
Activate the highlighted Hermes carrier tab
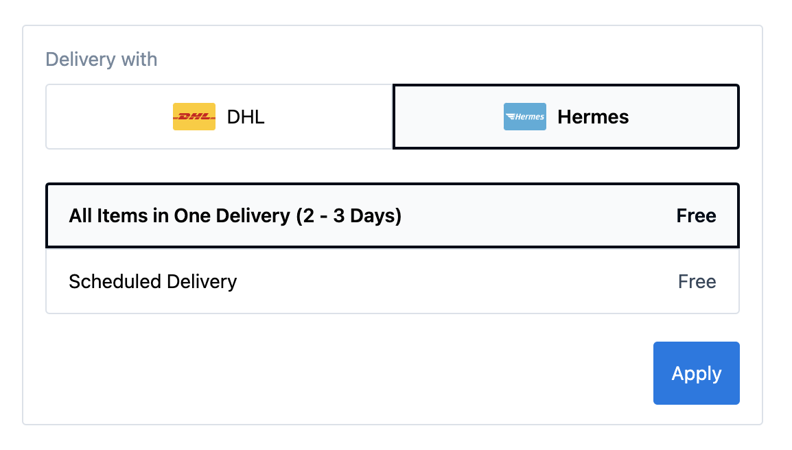[x=566, y=117]
